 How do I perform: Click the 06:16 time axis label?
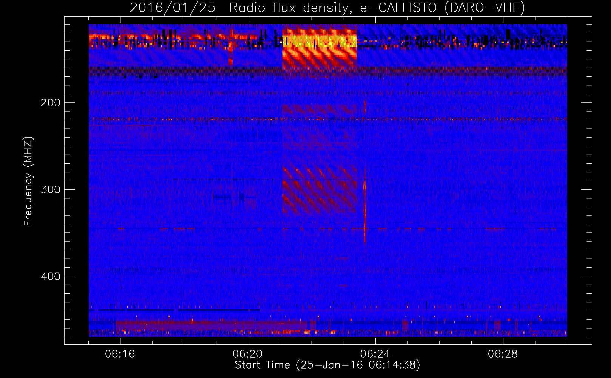click(x=120, y=354)
